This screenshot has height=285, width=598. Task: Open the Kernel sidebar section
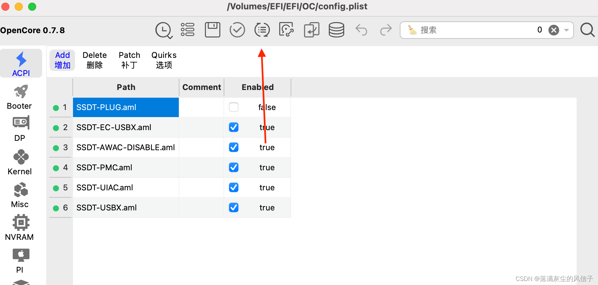tap(20, 162)
